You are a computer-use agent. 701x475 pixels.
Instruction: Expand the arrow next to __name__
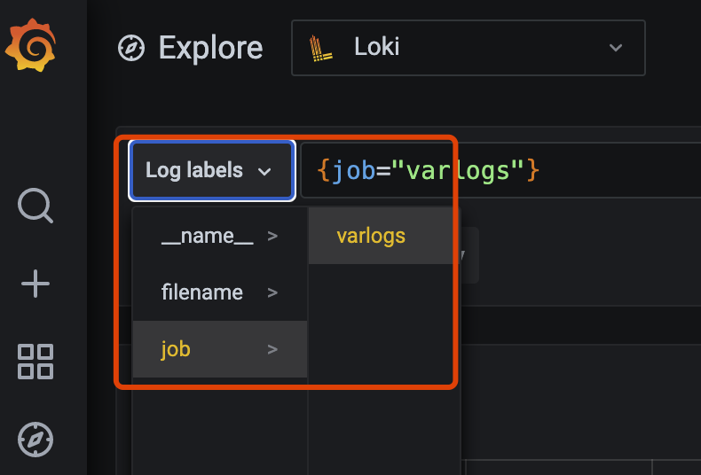[x=272, y=236]
